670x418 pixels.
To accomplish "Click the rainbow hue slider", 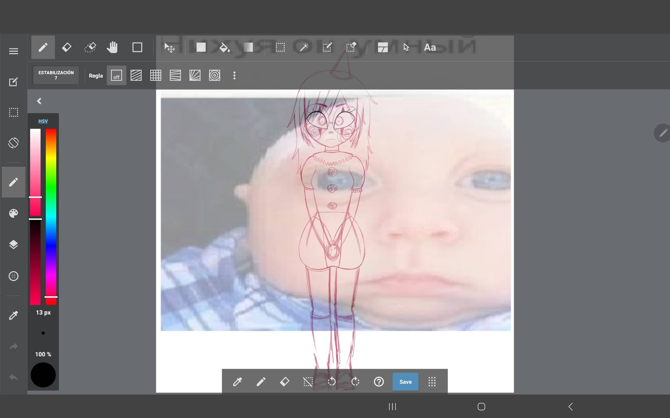I will [x=51, y=217].
